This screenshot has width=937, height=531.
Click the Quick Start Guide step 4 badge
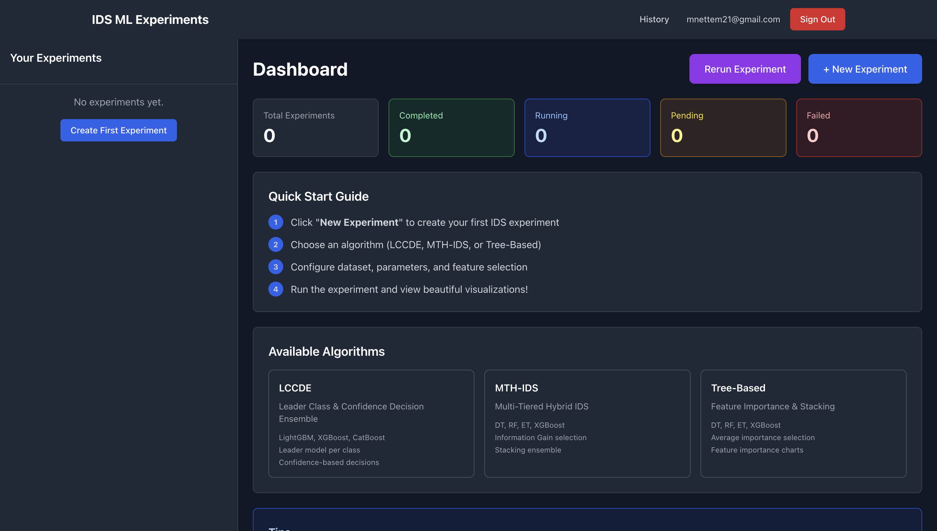(276, 289)
